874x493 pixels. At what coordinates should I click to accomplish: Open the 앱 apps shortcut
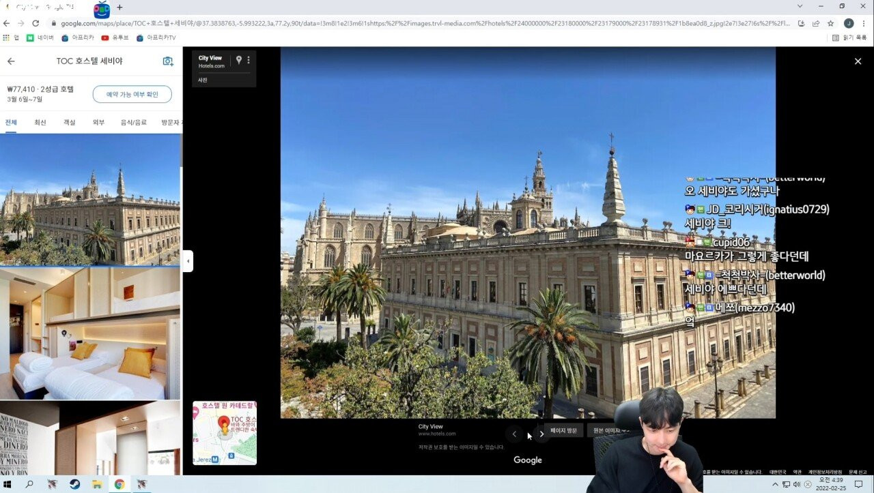tap(11, 38)
